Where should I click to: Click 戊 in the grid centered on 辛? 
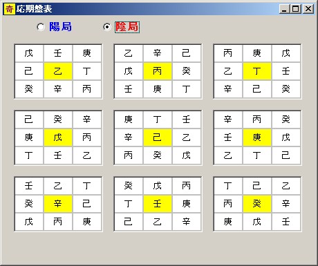pyautogui.click(x=29, y=222)
